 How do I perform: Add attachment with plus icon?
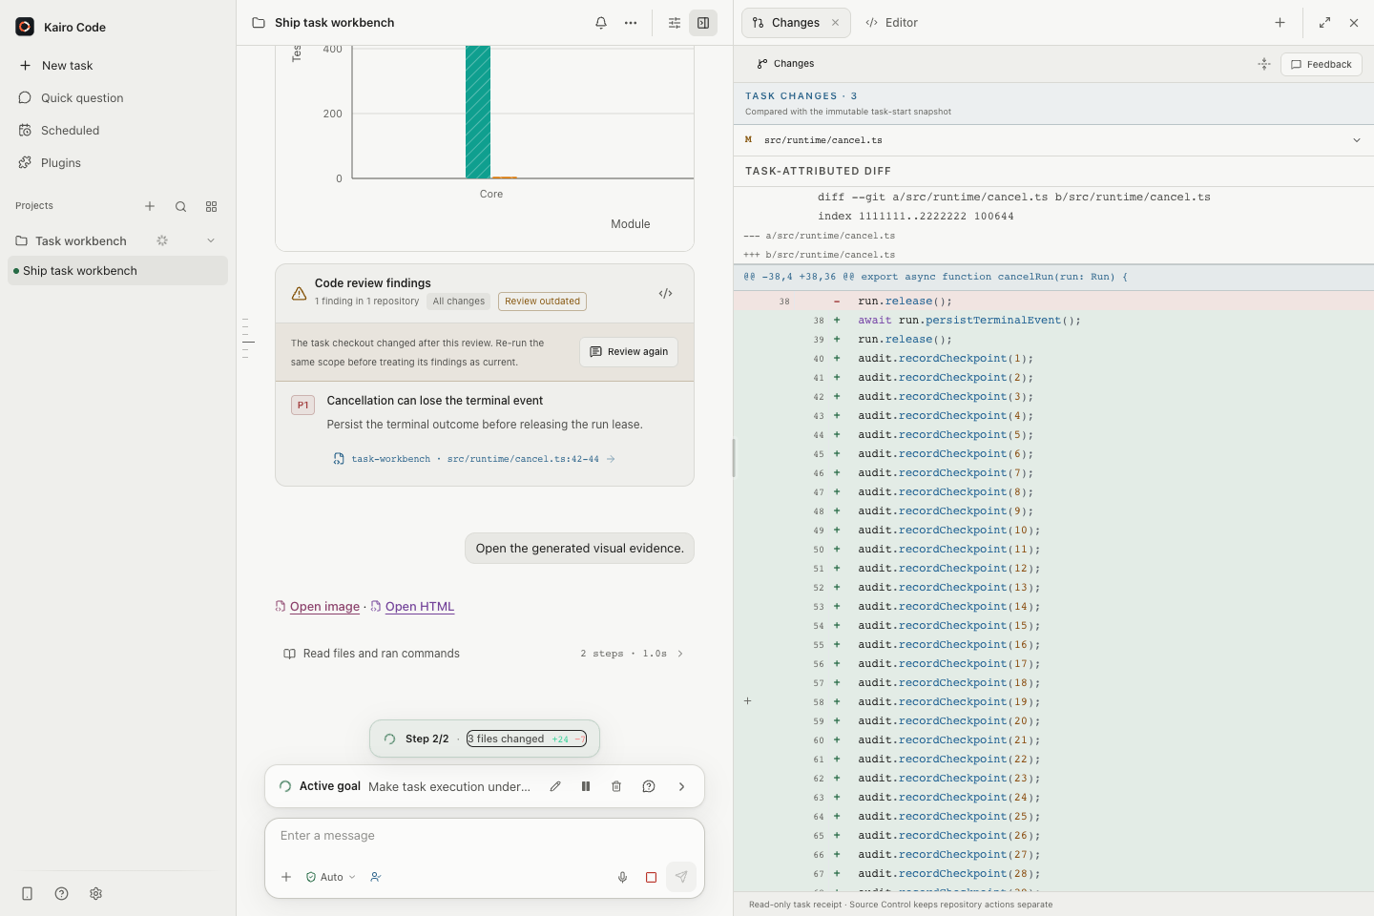coord(286,877)
